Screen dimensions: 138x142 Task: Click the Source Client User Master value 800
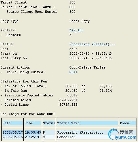(x=72, y=12)
